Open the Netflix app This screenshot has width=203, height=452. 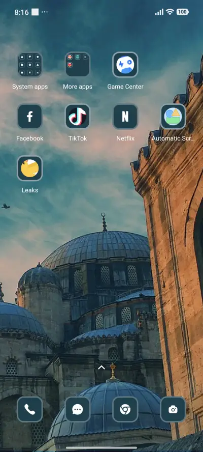coord(125,117)
